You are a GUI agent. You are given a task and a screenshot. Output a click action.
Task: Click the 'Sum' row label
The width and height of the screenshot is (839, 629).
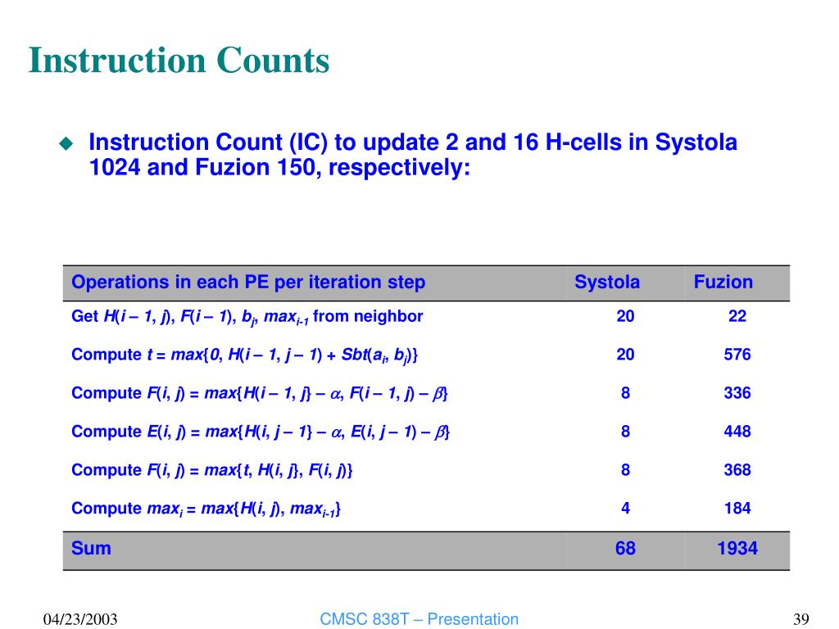coord(91,548)
